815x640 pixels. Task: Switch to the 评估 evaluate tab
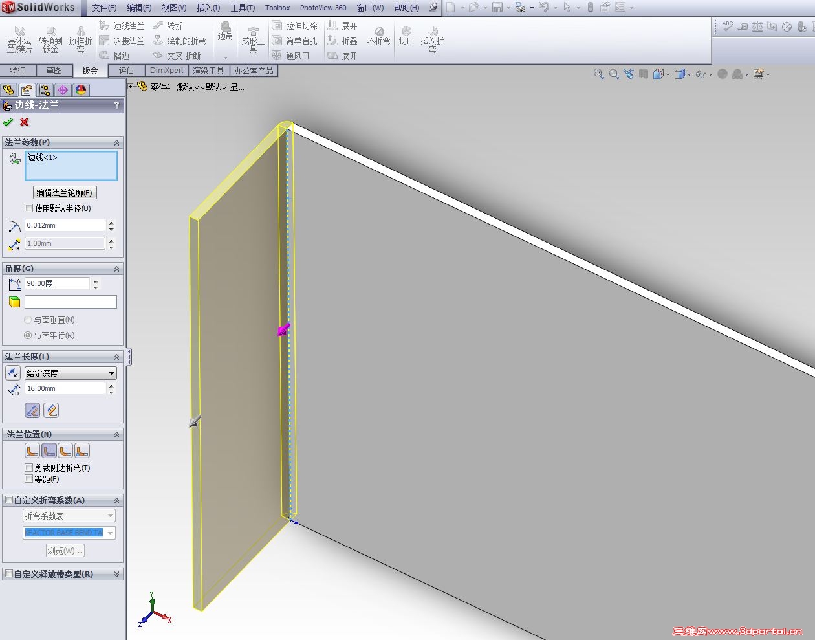[x=126, y=71]
